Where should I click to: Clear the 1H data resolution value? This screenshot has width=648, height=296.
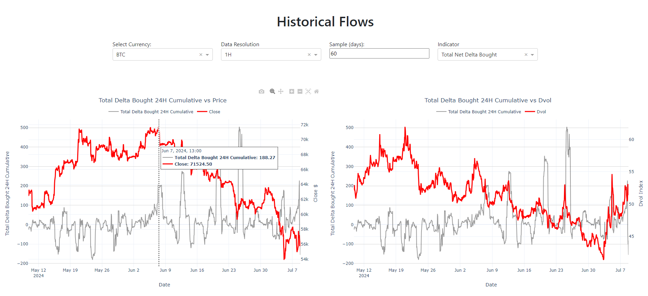pos(309,55)
